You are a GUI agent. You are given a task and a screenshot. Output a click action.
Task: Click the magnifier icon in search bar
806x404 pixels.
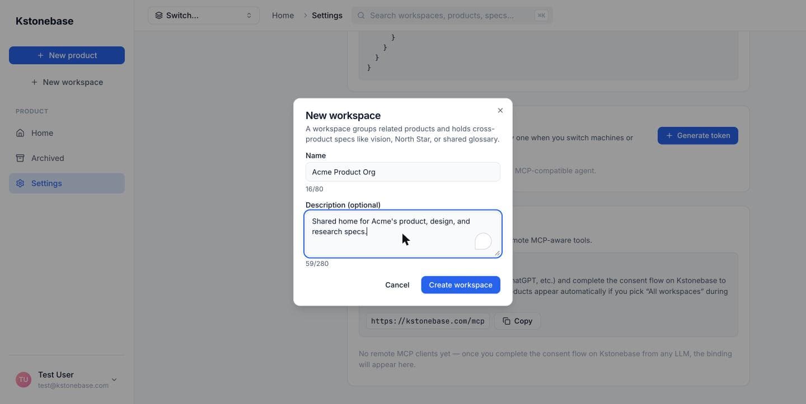(x=361, y=16)
